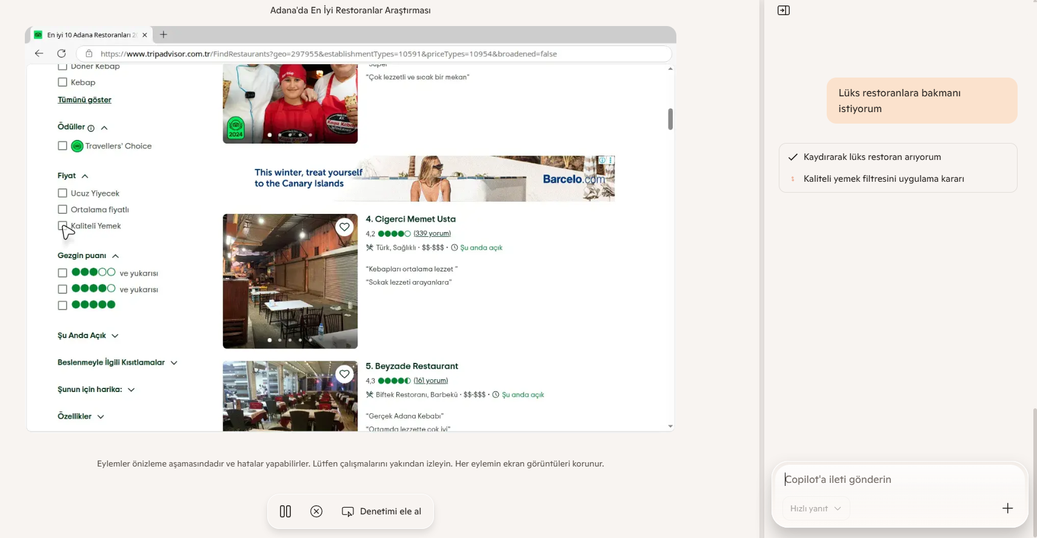
Task: Click the Denetimi ele al button
Action: [382, 511]
